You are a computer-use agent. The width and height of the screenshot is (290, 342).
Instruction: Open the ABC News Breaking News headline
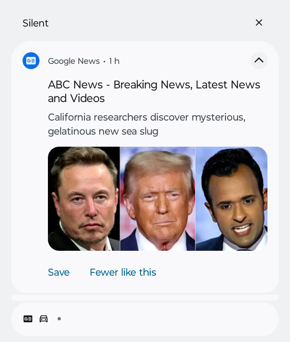click(154, 91)
